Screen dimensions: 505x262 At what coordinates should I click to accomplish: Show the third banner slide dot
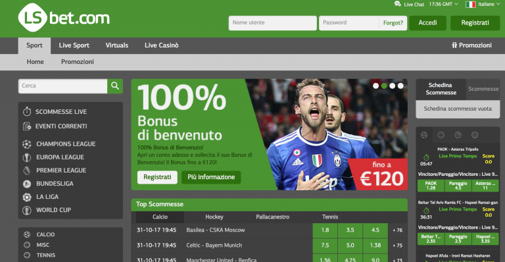pos(393,86)
